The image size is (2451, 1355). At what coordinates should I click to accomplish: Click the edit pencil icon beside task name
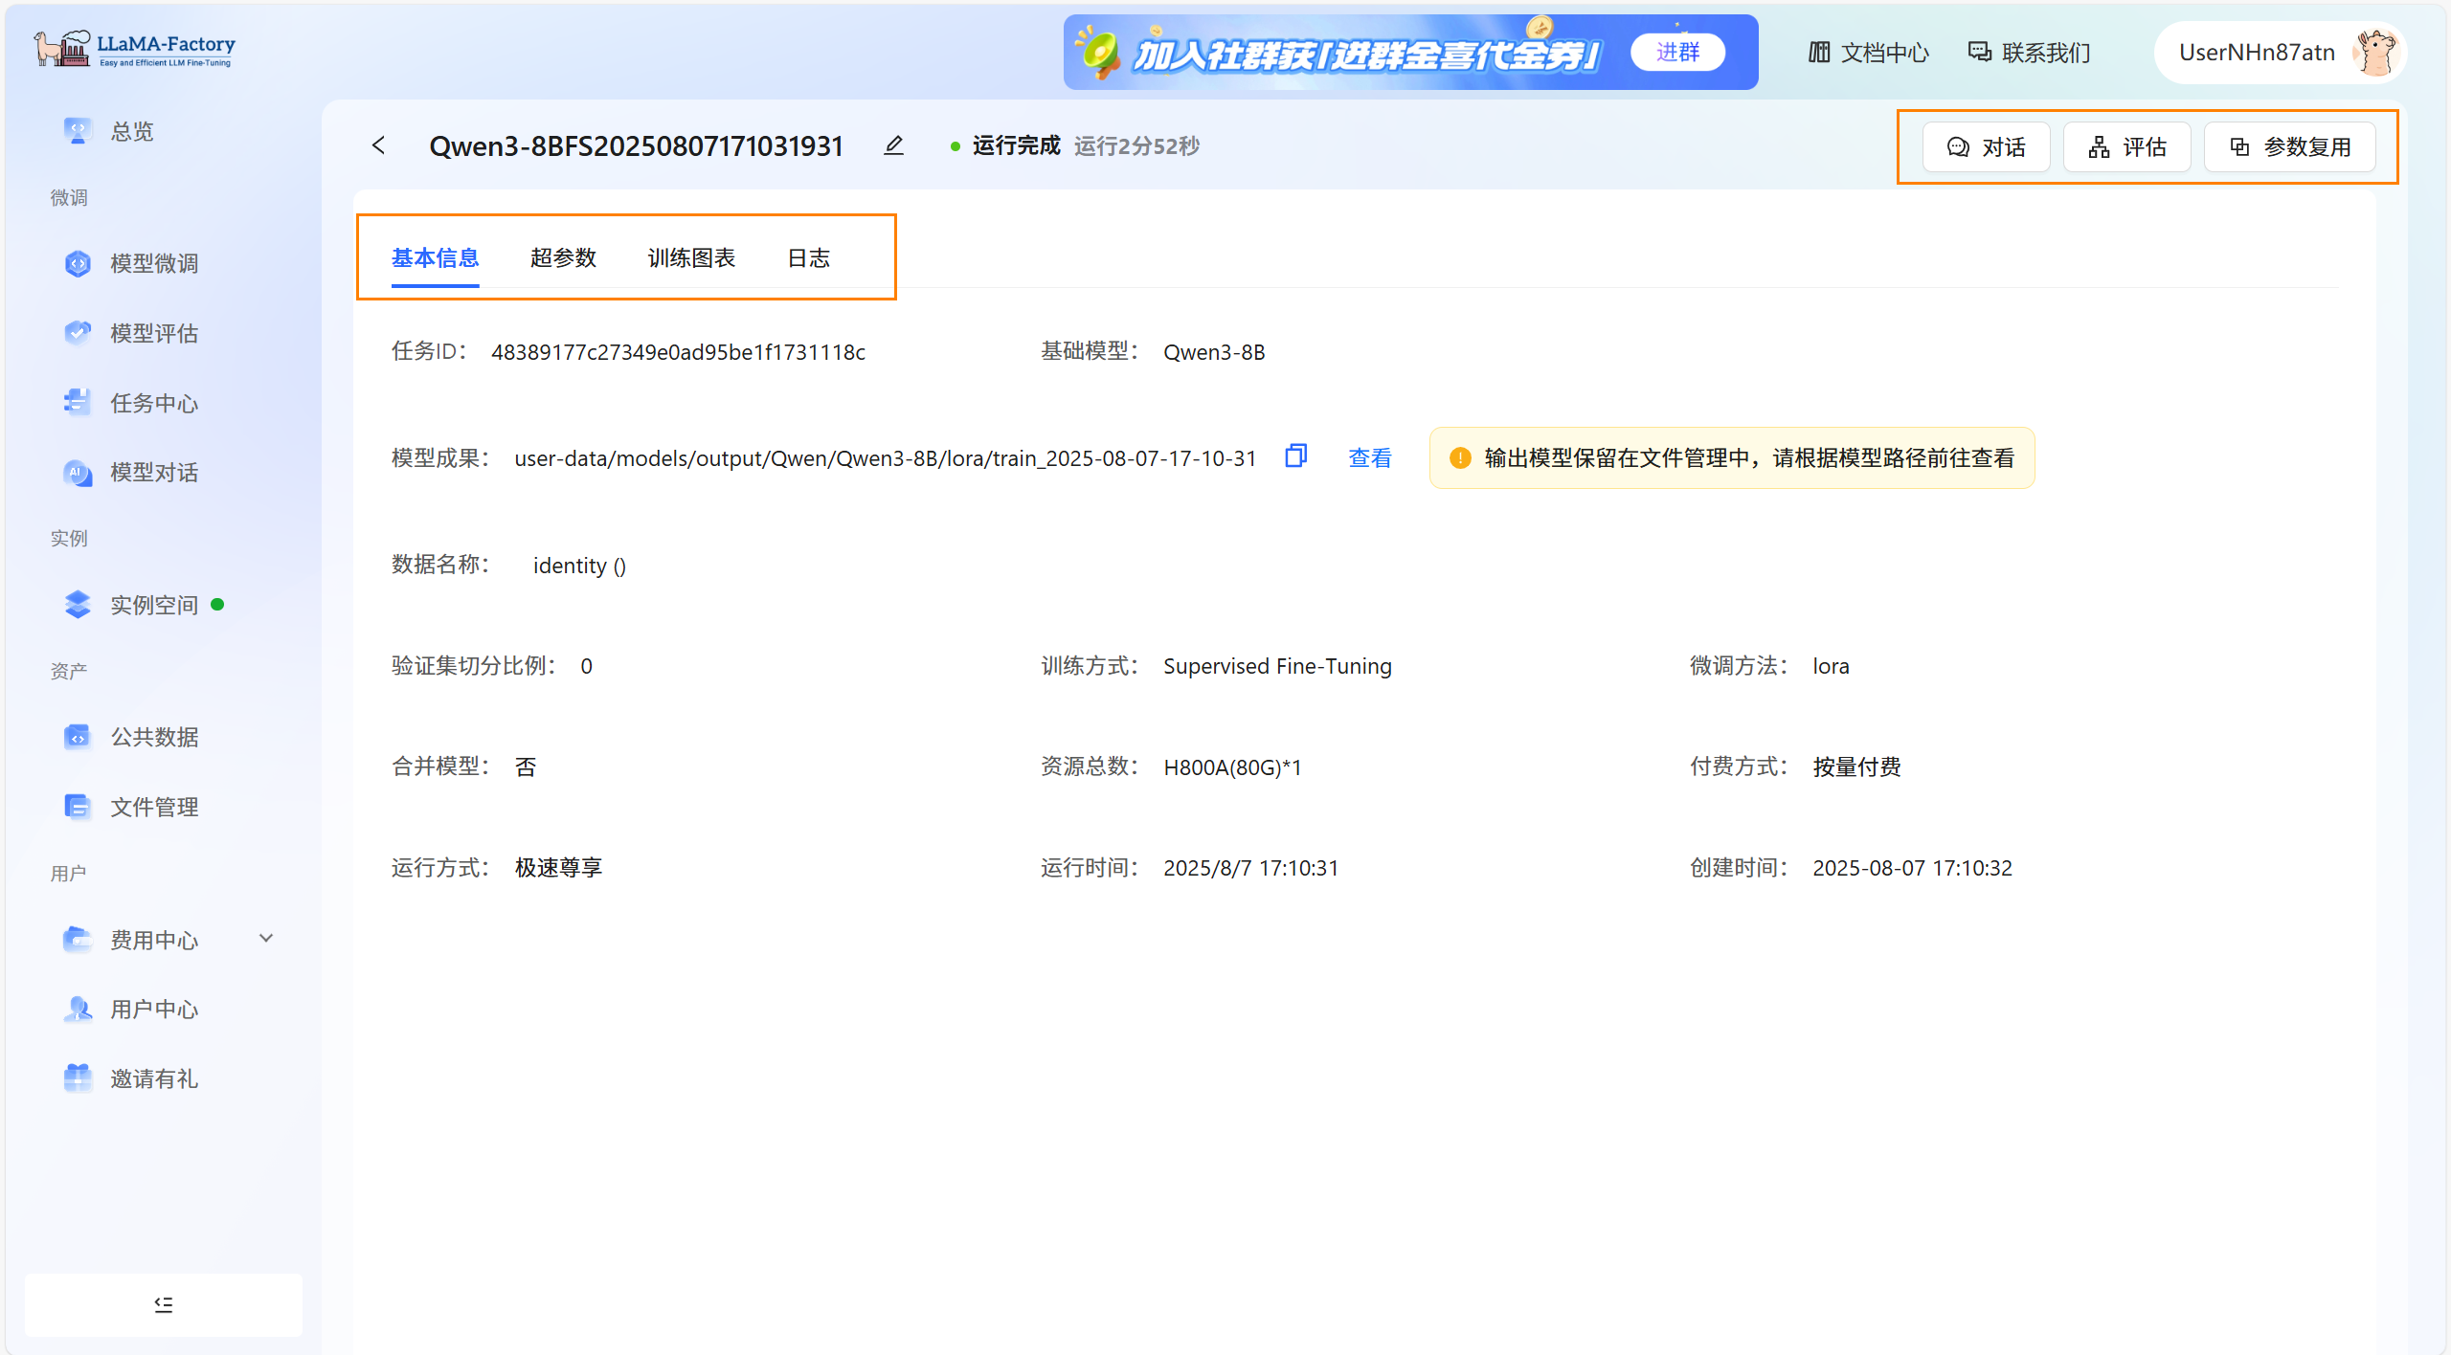[x=893, y=146]
